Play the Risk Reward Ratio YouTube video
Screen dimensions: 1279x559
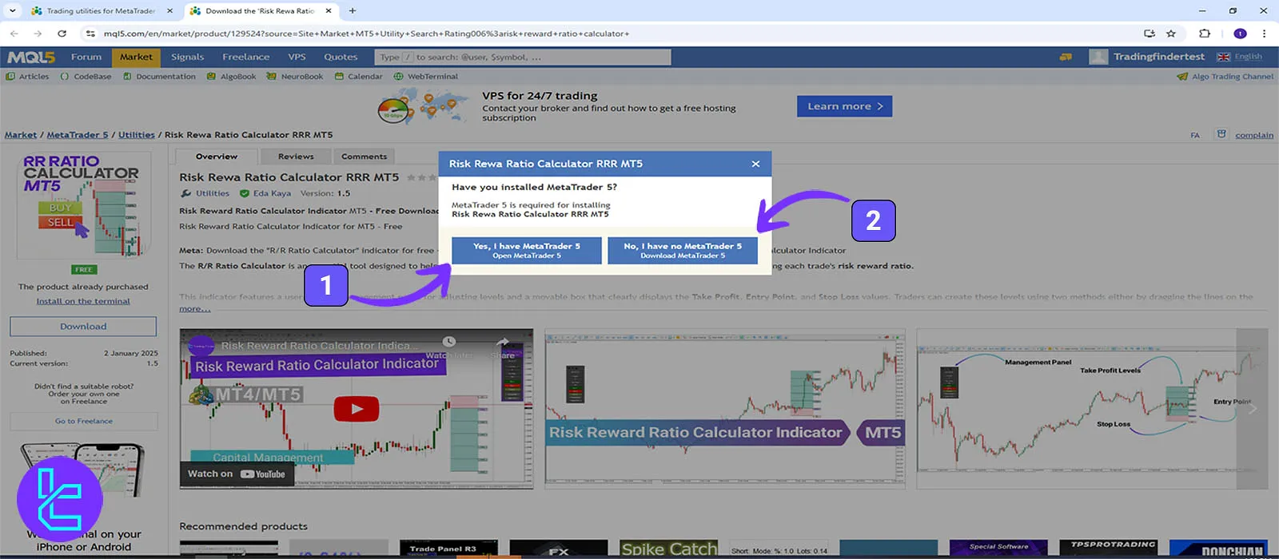[x=357, y=409]
